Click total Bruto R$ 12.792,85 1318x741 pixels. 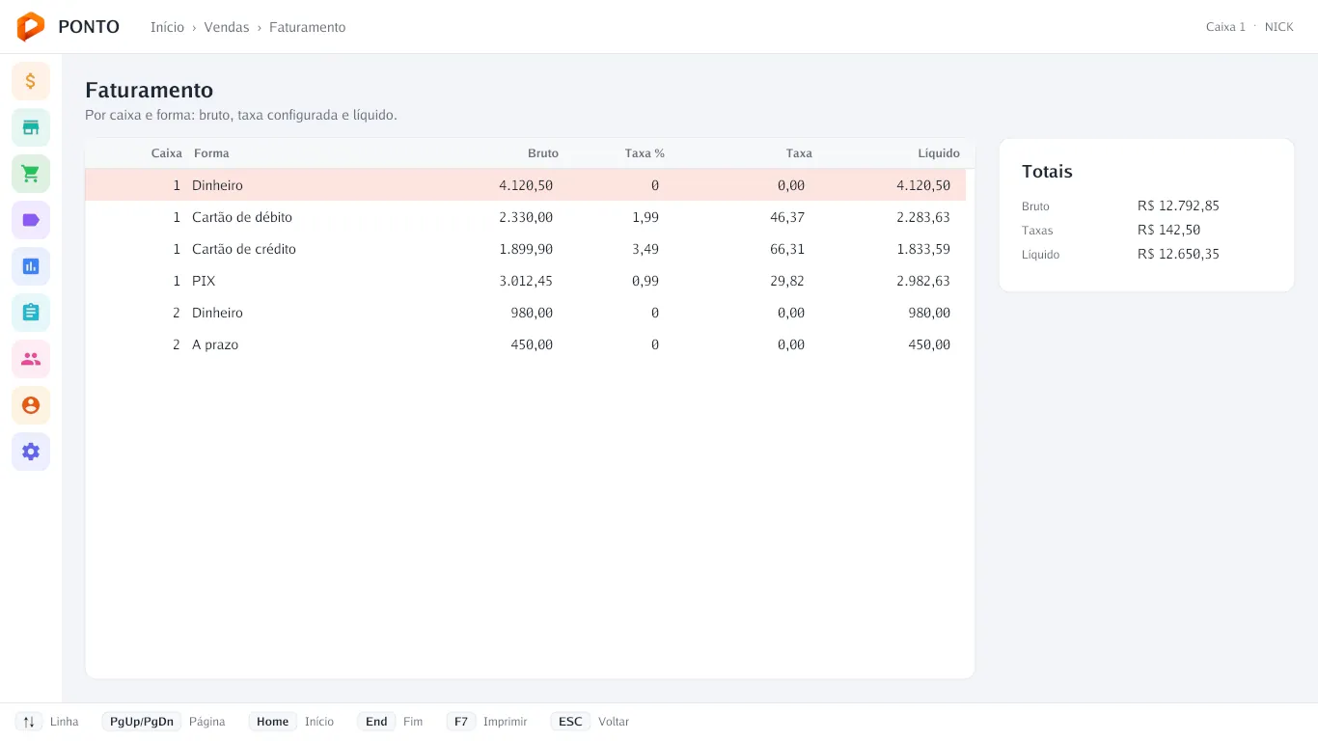[x=1178, y=206]
